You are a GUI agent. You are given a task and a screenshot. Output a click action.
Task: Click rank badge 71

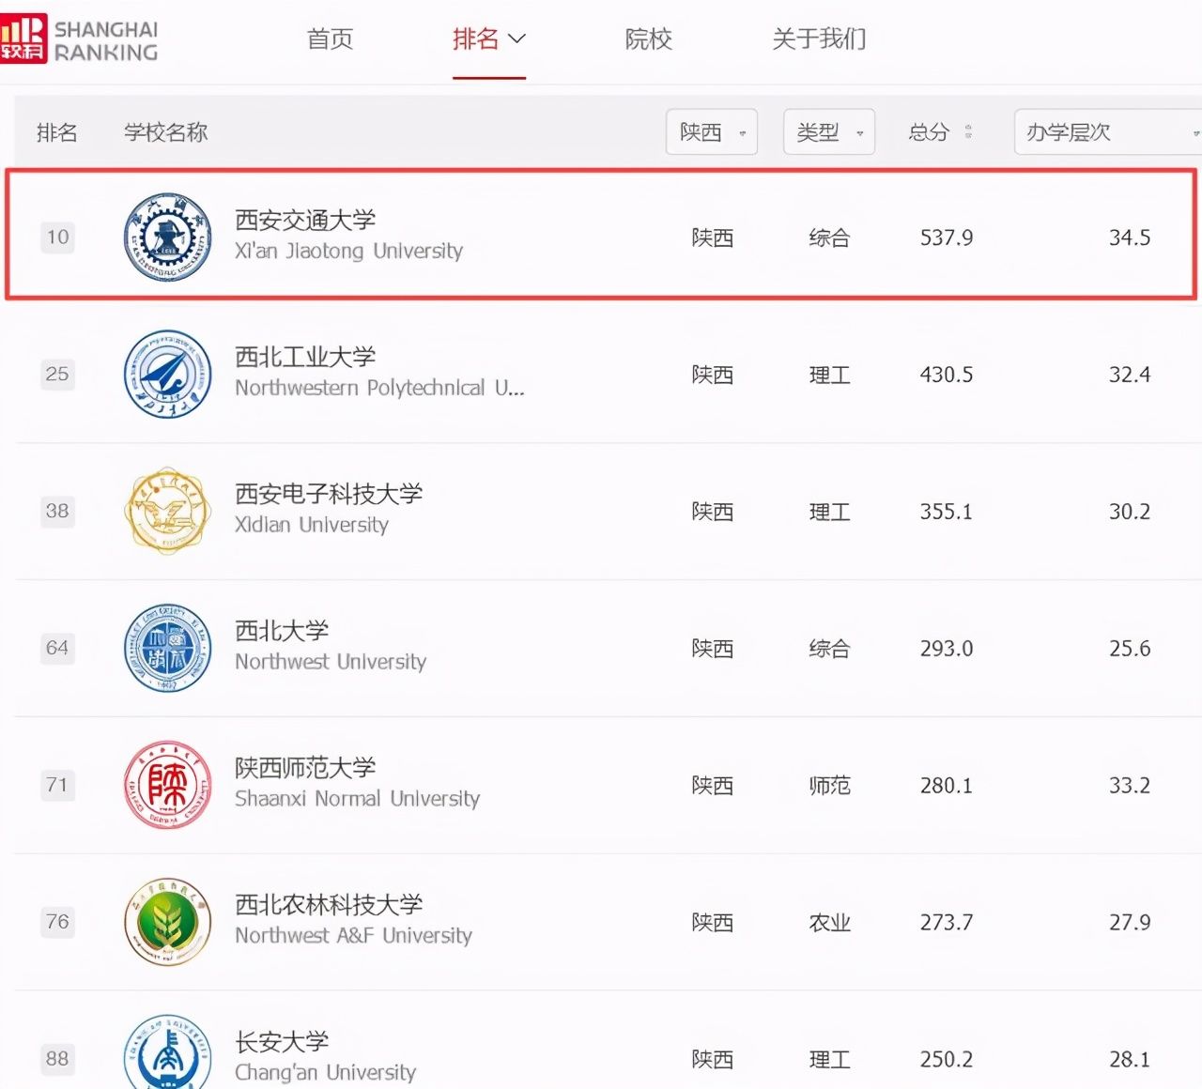click(x=57, y=785)
